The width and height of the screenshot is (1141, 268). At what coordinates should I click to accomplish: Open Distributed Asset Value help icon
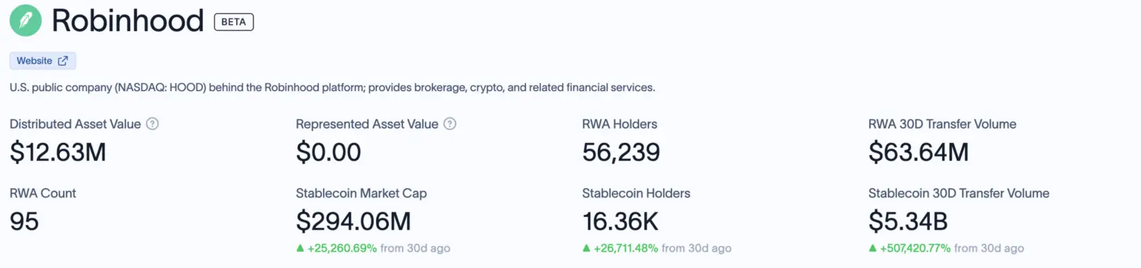pos(152,124)
